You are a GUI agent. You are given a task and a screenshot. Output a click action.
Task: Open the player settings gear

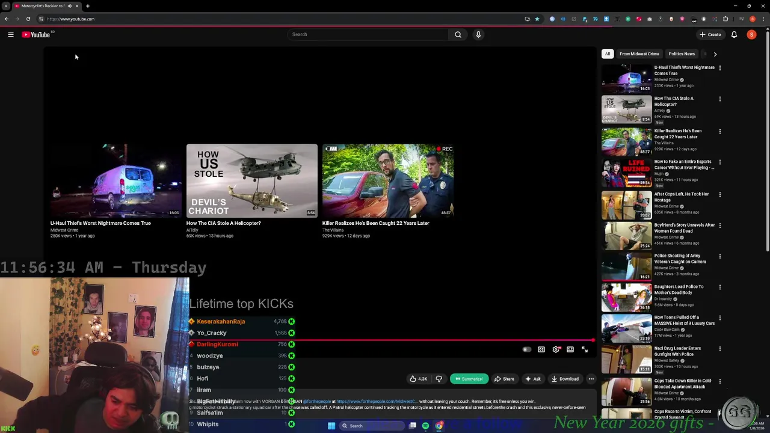tap(556, 349)
